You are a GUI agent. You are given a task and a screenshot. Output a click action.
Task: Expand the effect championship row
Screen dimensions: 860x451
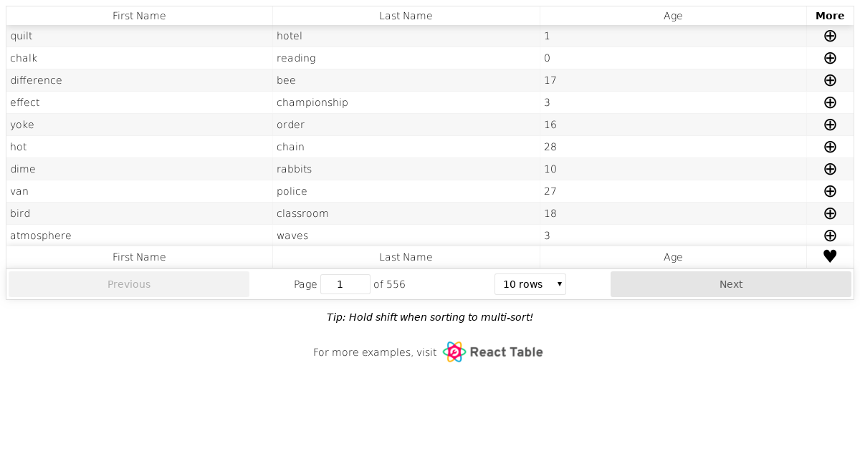coord(830,102)
